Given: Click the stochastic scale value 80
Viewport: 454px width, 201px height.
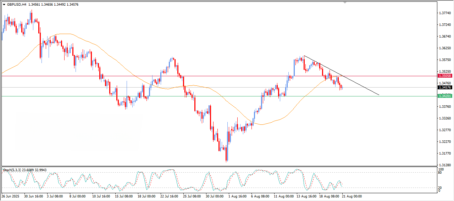Looking at the screenshot, I should pyautogui.click(x=440, y=173).
